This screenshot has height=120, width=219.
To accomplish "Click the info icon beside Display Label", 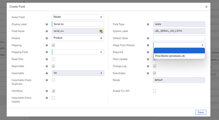I will (47, 25).
